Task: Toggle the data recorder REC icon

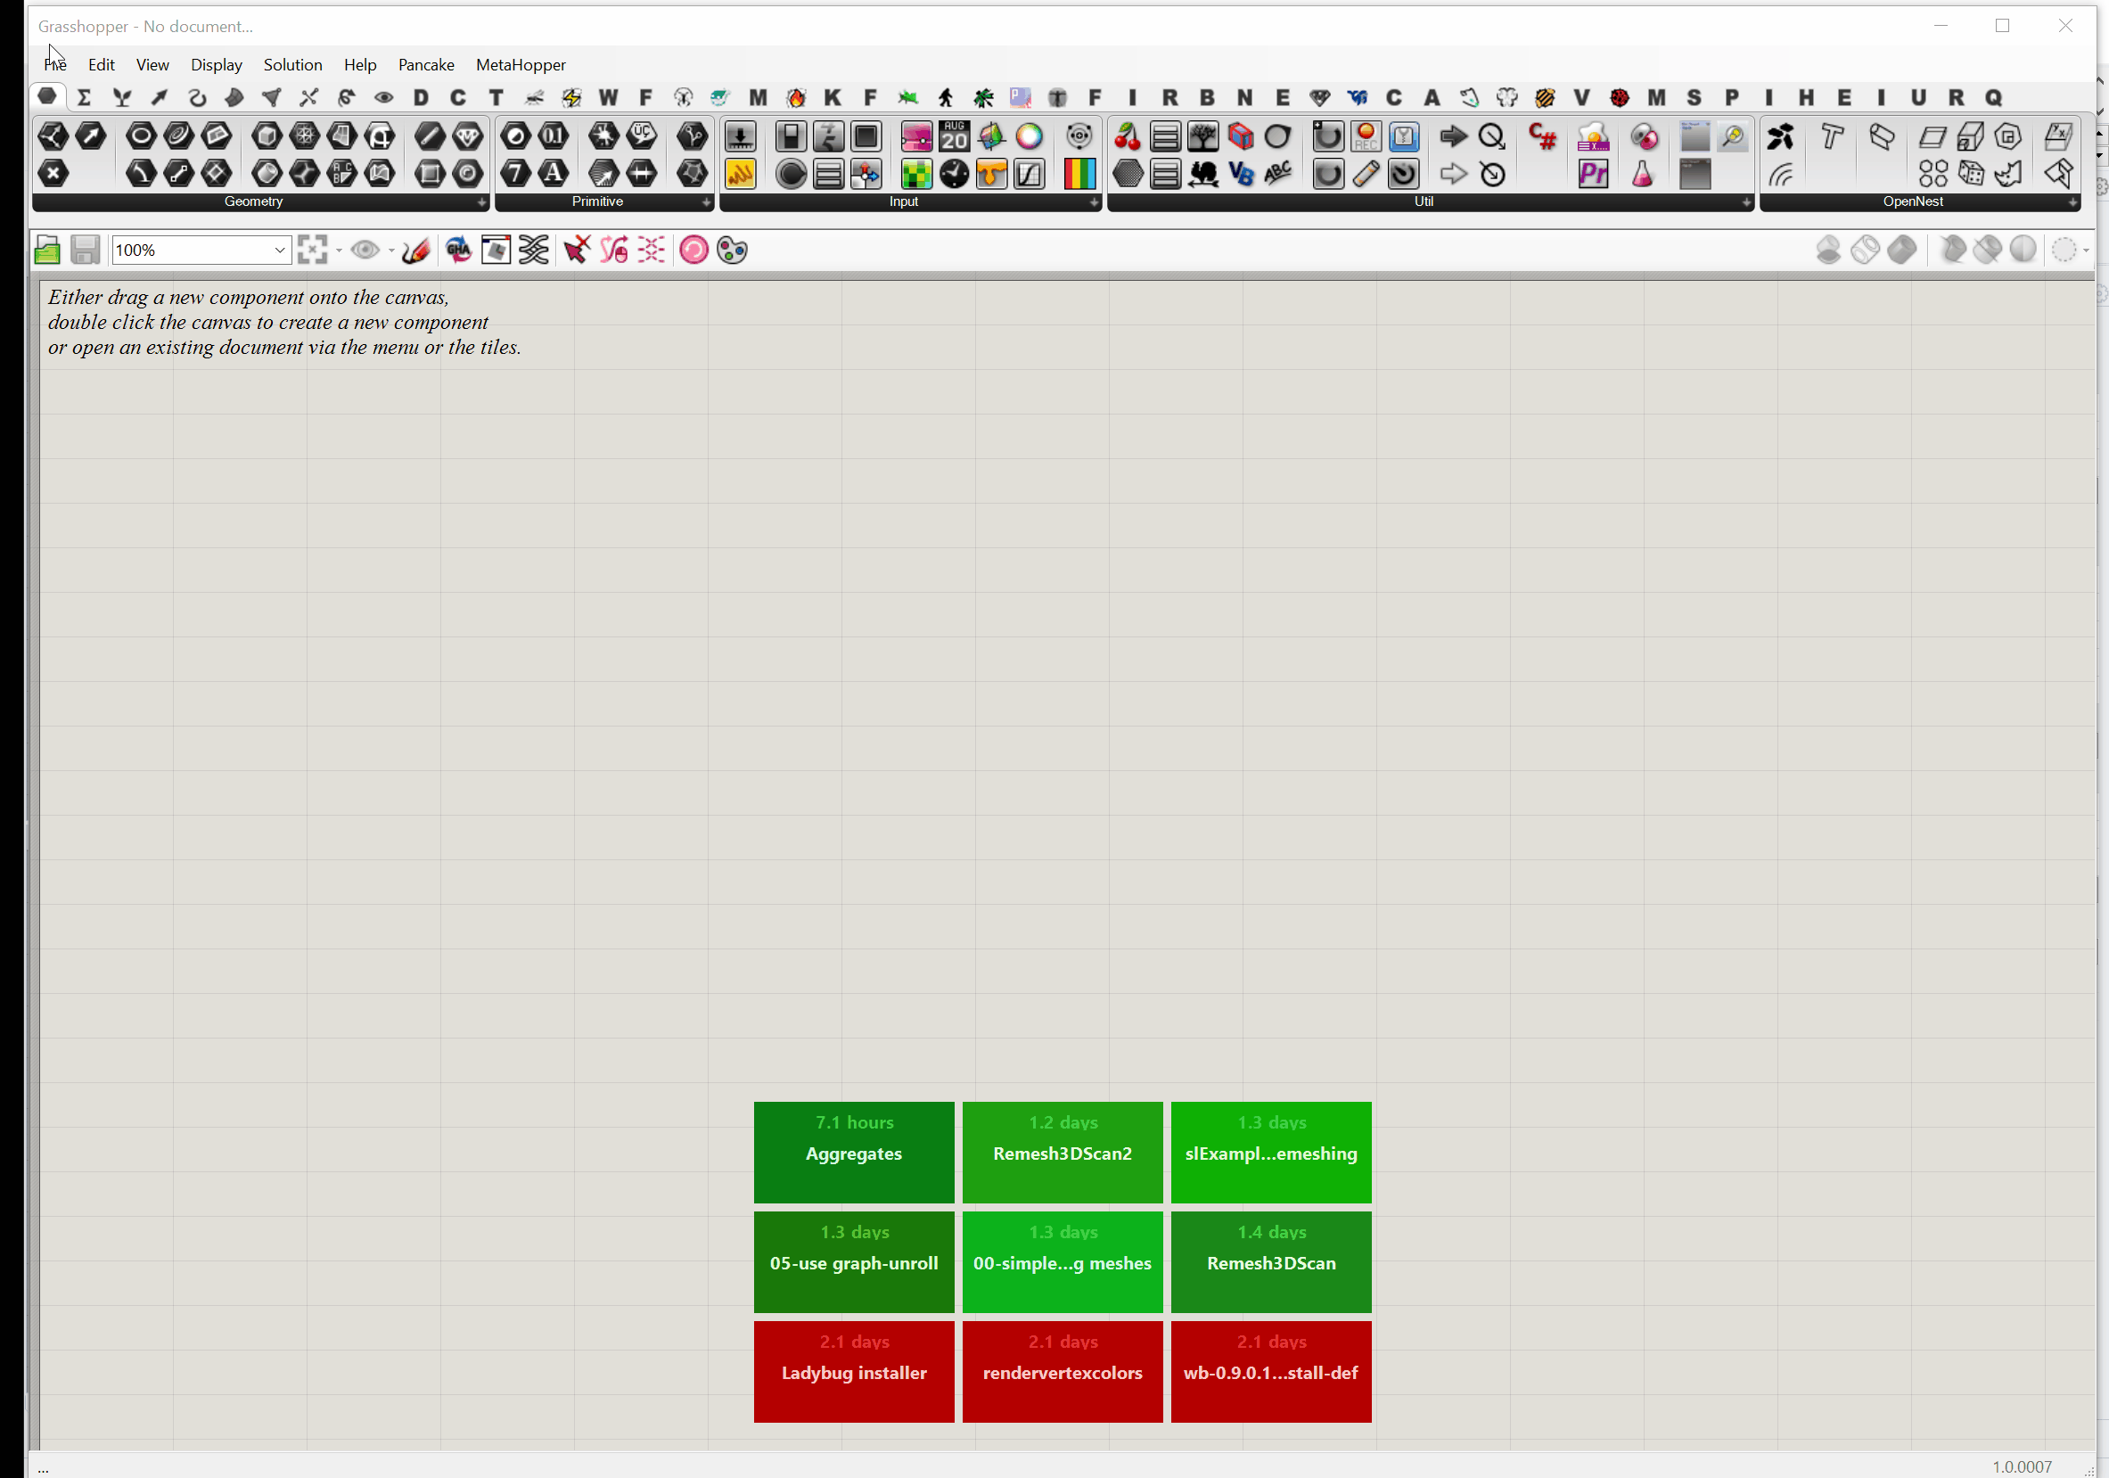Action: [x=1366, y=138]
